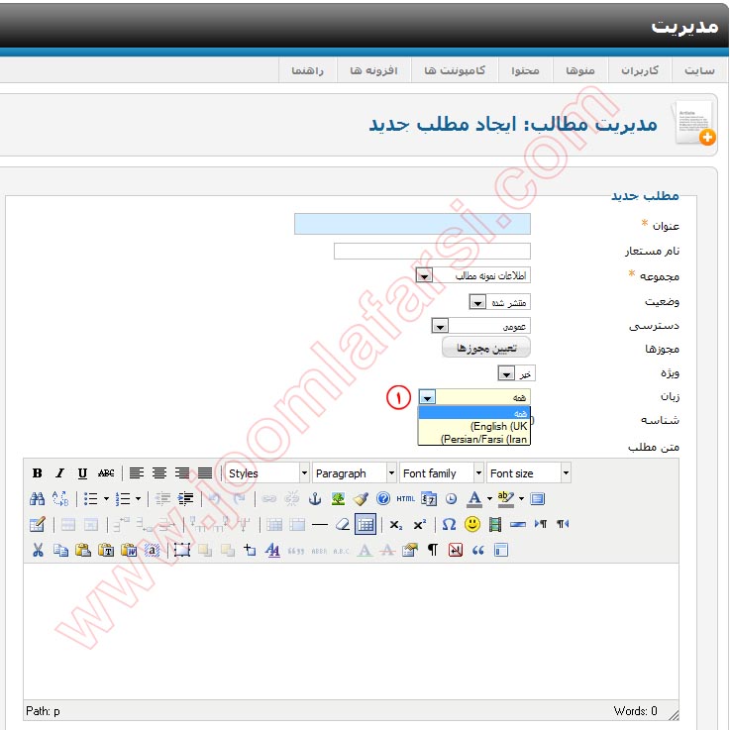Apply highlight background color icon
Screen dimensions: 731x730
tap(506, 499)
